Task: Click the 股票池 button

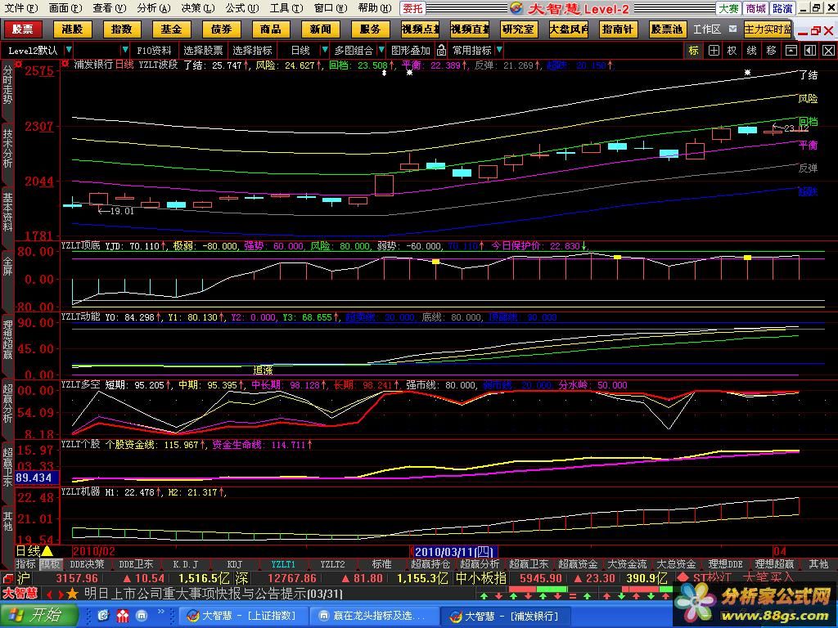Action: [x=668, y=29]
